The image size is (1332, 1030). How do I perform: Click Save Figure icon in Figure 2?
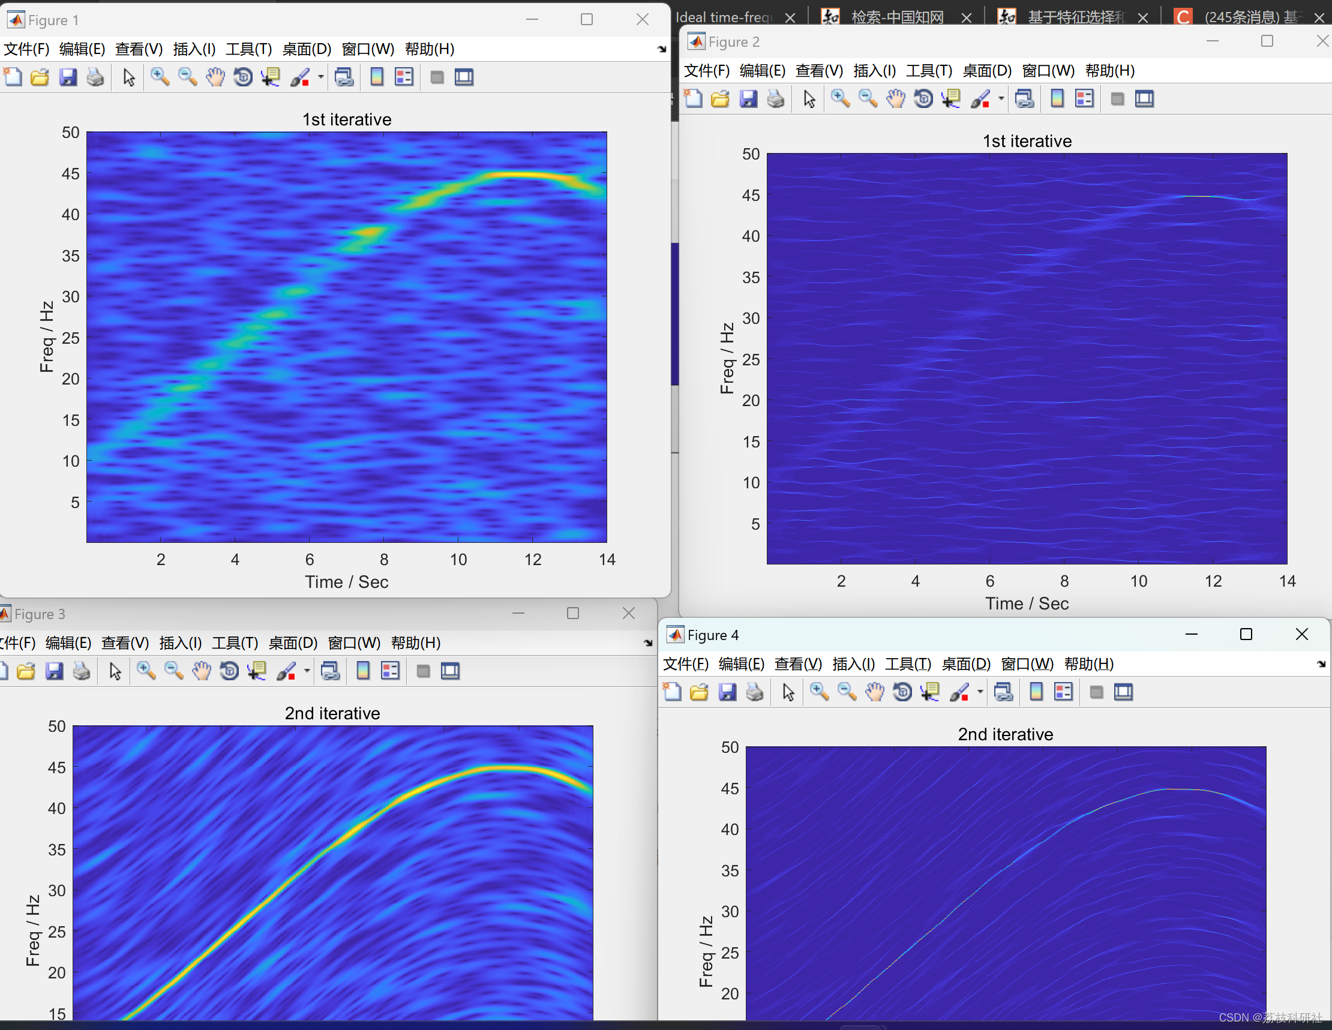click(748, 99)
